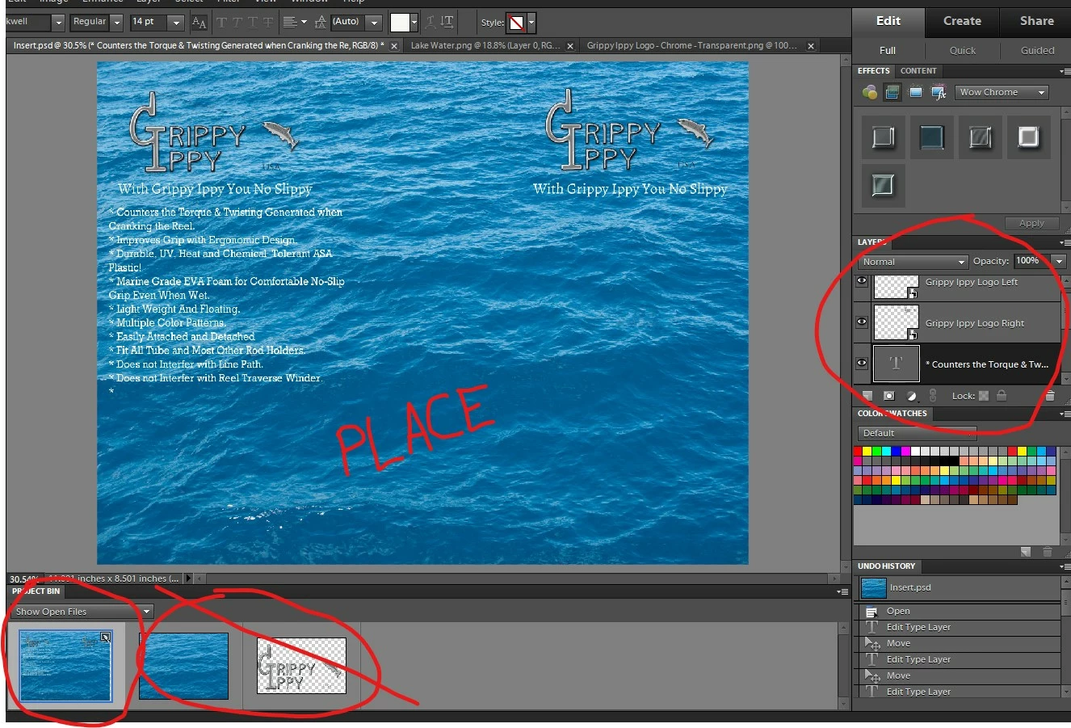
Task: Select the All effects (fx) icon
Action: (x=939, y=92)
